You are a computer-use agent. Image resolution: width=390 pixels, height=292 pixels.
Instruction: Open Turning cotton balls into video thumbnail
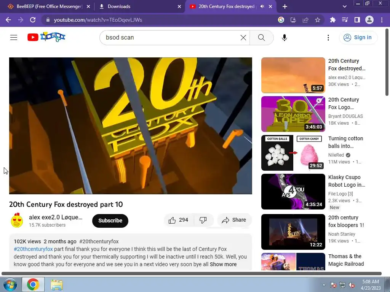point(293,153)
